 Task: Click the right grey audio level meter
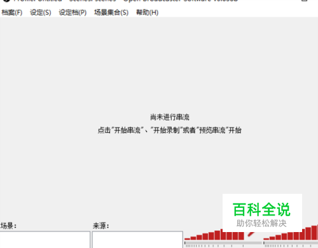pos(291,243)
